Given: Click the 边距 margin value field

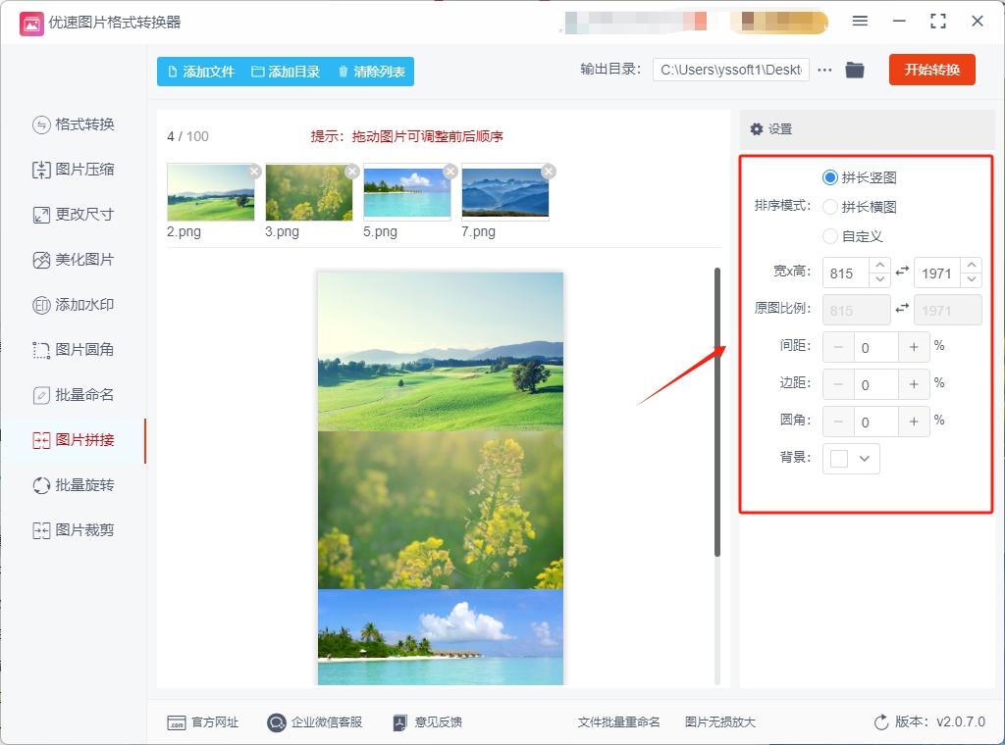Looking at the screenshot, I should pos(876,384).
